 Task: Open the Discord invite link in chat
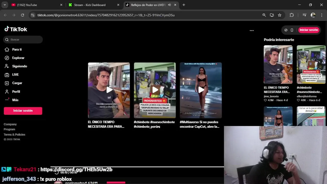76,169
